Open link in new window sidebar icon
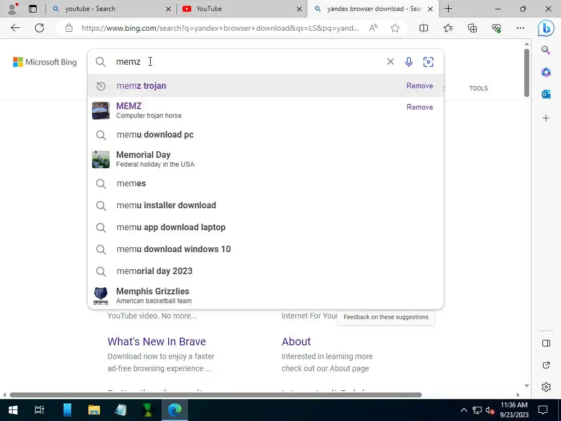 pyautogui.click(x=546, y=365)
